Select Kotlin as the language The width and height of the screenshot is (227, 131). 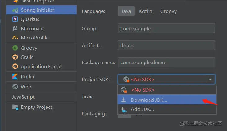145,11
